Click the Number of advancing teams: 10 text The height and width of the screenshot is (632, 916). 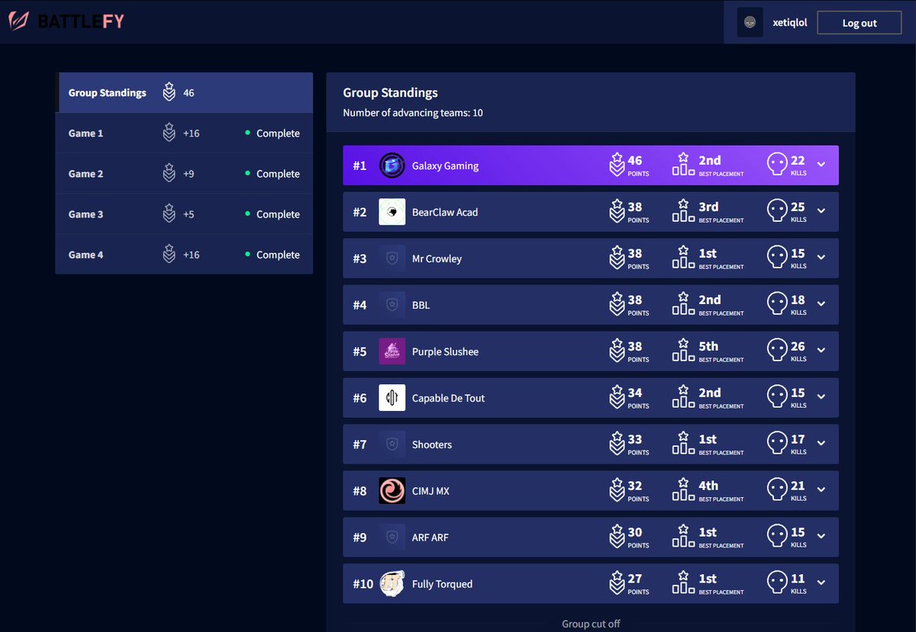click(413, 113)
